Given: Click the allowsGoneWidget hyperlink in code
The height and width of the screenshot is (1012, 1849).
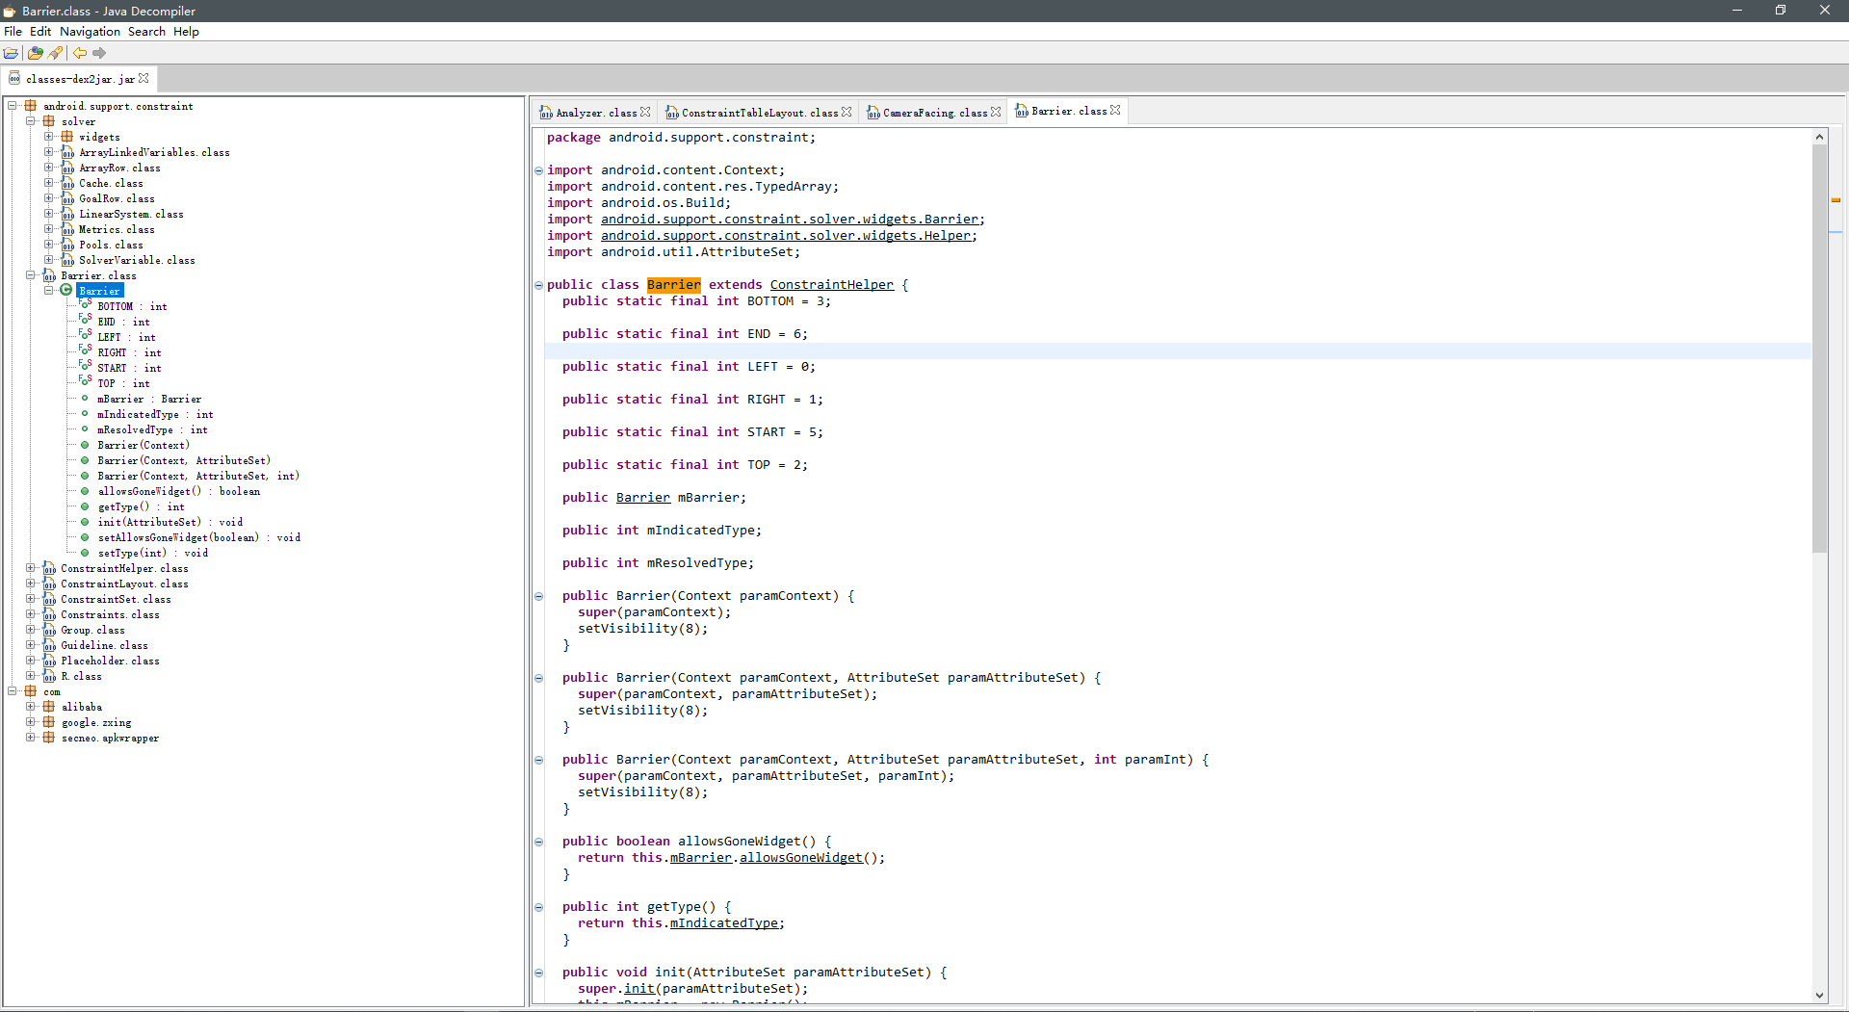Looking at the screenshot, I should click(x=800, y=858).
